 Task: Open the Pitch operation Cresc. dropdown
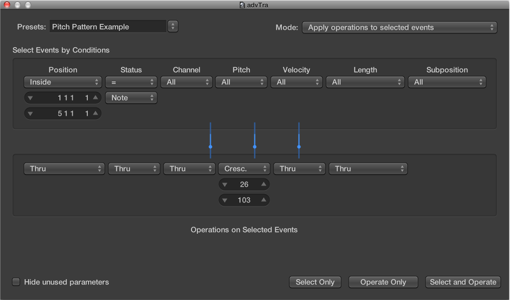(x=244, y=169)
